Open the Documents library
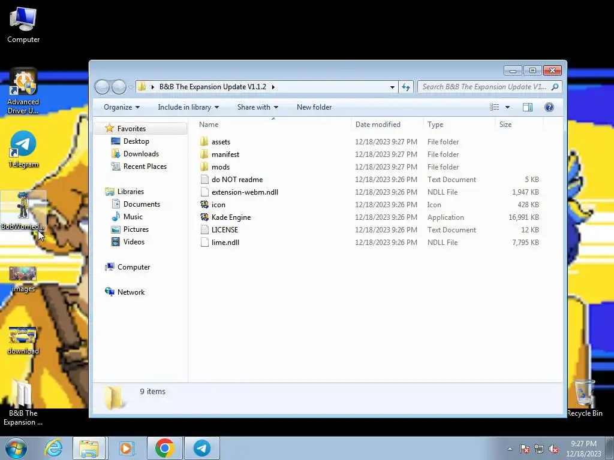The height and width of the screenshot is (460, 614). pos(142,204)
